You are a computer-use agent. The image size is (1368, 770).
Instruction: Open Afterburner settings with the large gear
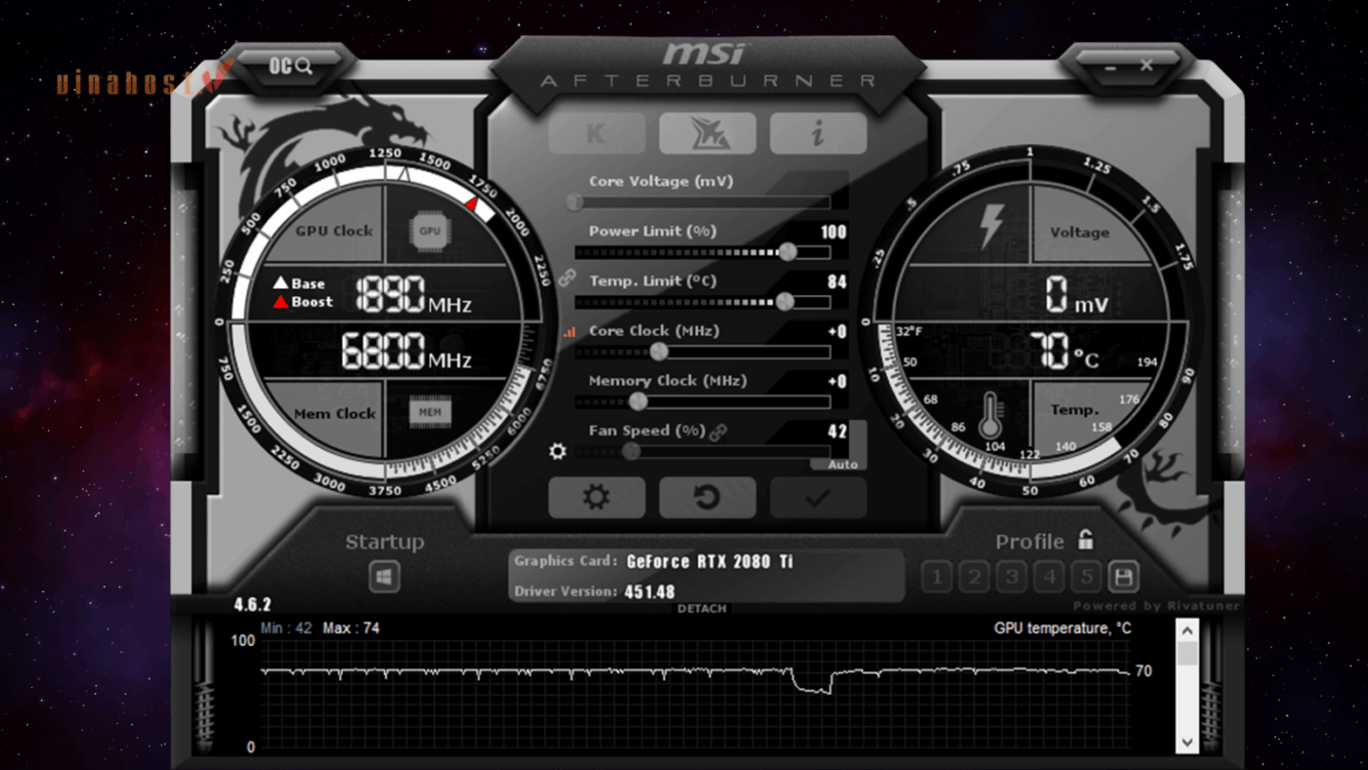pos(596,497)
